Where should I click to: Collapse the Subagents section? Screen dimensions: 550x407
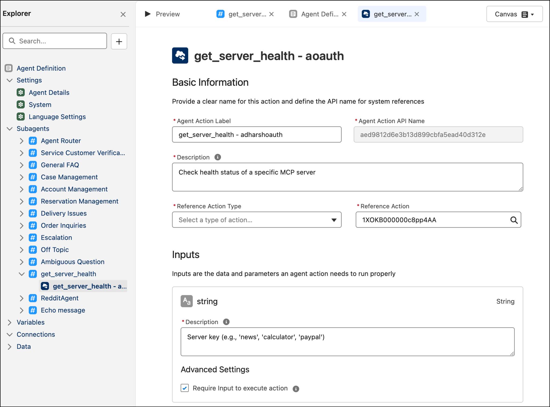click(x=10, y=129)
